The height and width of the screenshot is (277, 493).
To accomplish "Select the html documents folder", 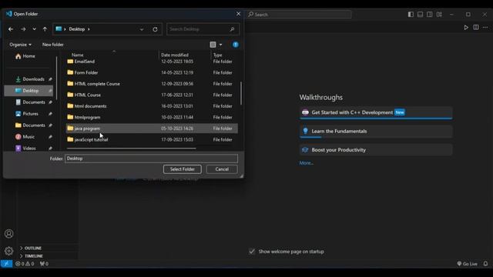I will pyautogui.click(x=152, y=106).
